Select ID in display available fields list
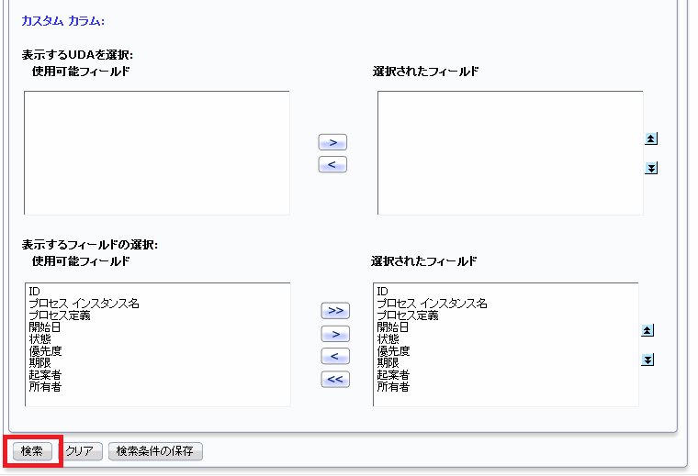The image size is (698, 476). pos(34,292)
